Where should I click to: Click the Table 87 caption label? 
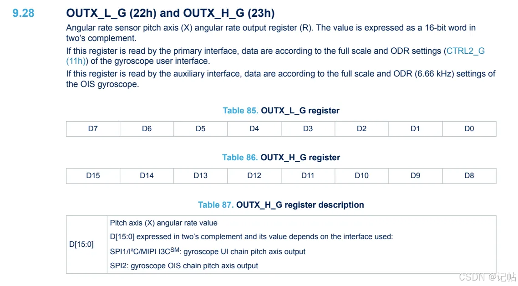point(216,205)
